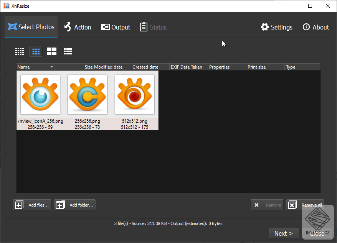The image size is (337, 243).
Task: Sort by the EXIF Date Taken column
Action: [189, 67]
